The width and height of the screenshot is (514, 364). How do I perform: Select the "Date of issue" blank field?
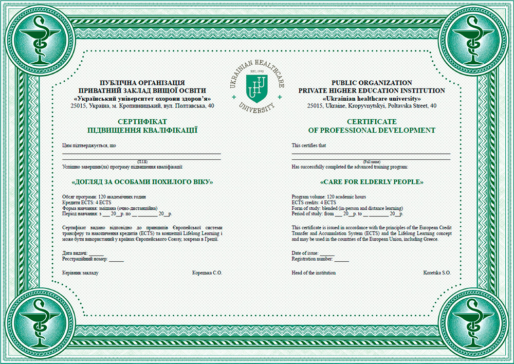click(327, 254)
